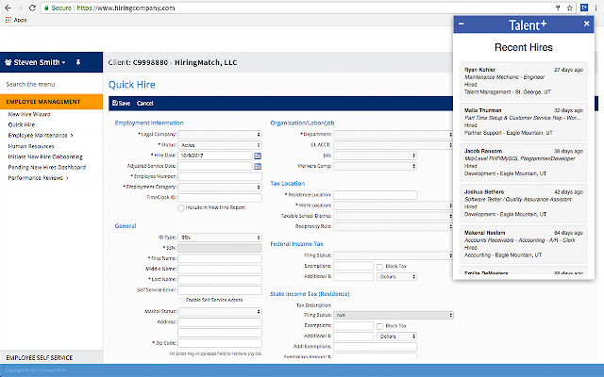This screenshot has height=377, width=604.
Task: Check the Federal Income Tax Block Tax box
Action: click(379, 266)
